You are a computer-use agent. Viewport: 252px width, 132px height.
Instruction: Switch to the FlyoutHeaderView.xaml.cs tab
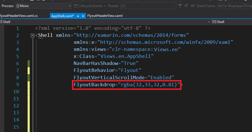pos(19,16)
